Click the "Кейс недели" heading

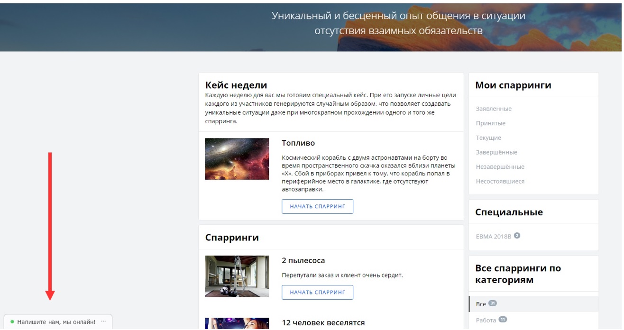[236, 85]
